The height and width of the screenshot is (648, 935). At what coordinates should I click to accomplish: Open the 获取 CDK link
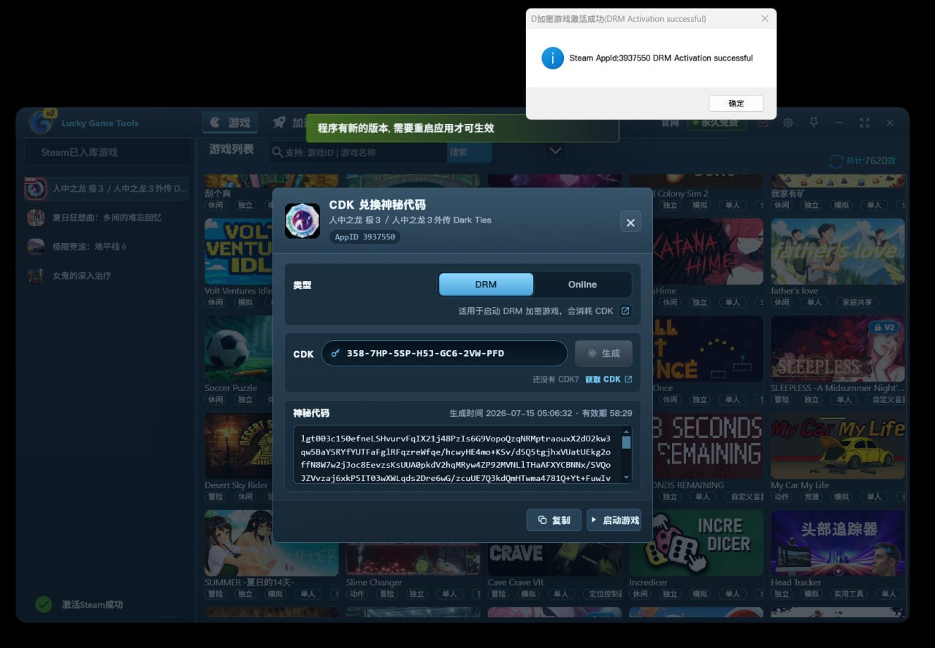point(608,379)
